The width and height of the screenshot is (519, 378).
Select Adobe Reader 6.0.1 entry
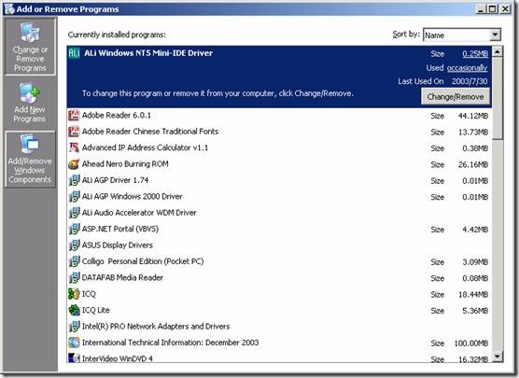pyautogui.click(x=116, y=115)
